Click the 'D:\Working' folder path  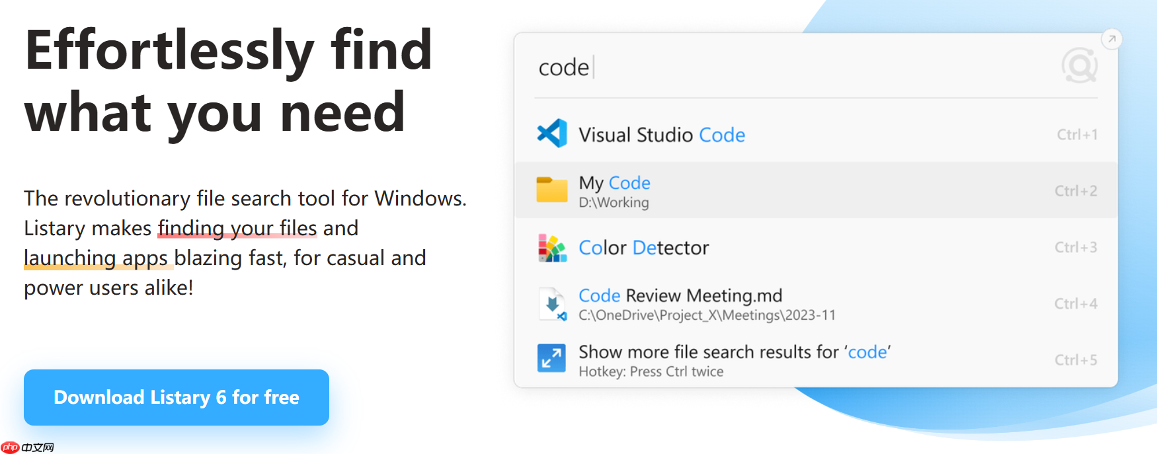click(x=614, y=203)
